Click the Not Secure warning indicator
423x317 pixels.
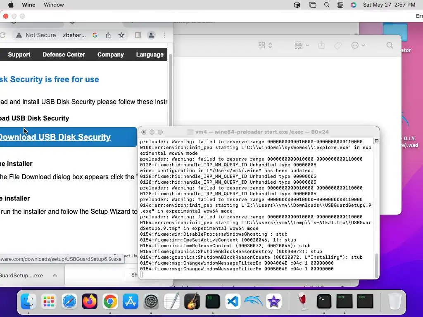tap(36, 35)
